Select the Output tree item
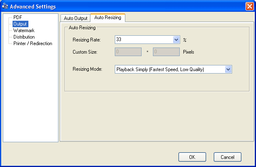Screen dimensions: 256x167 coord(20,24)
